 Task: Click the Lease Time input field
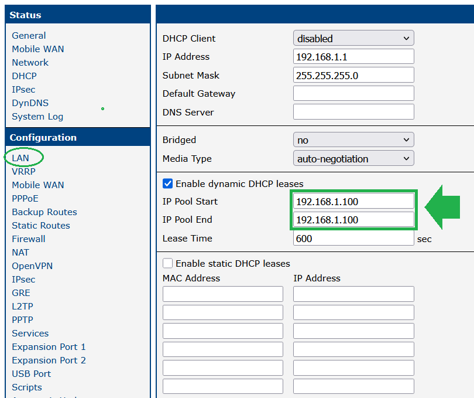coord(353,239)
